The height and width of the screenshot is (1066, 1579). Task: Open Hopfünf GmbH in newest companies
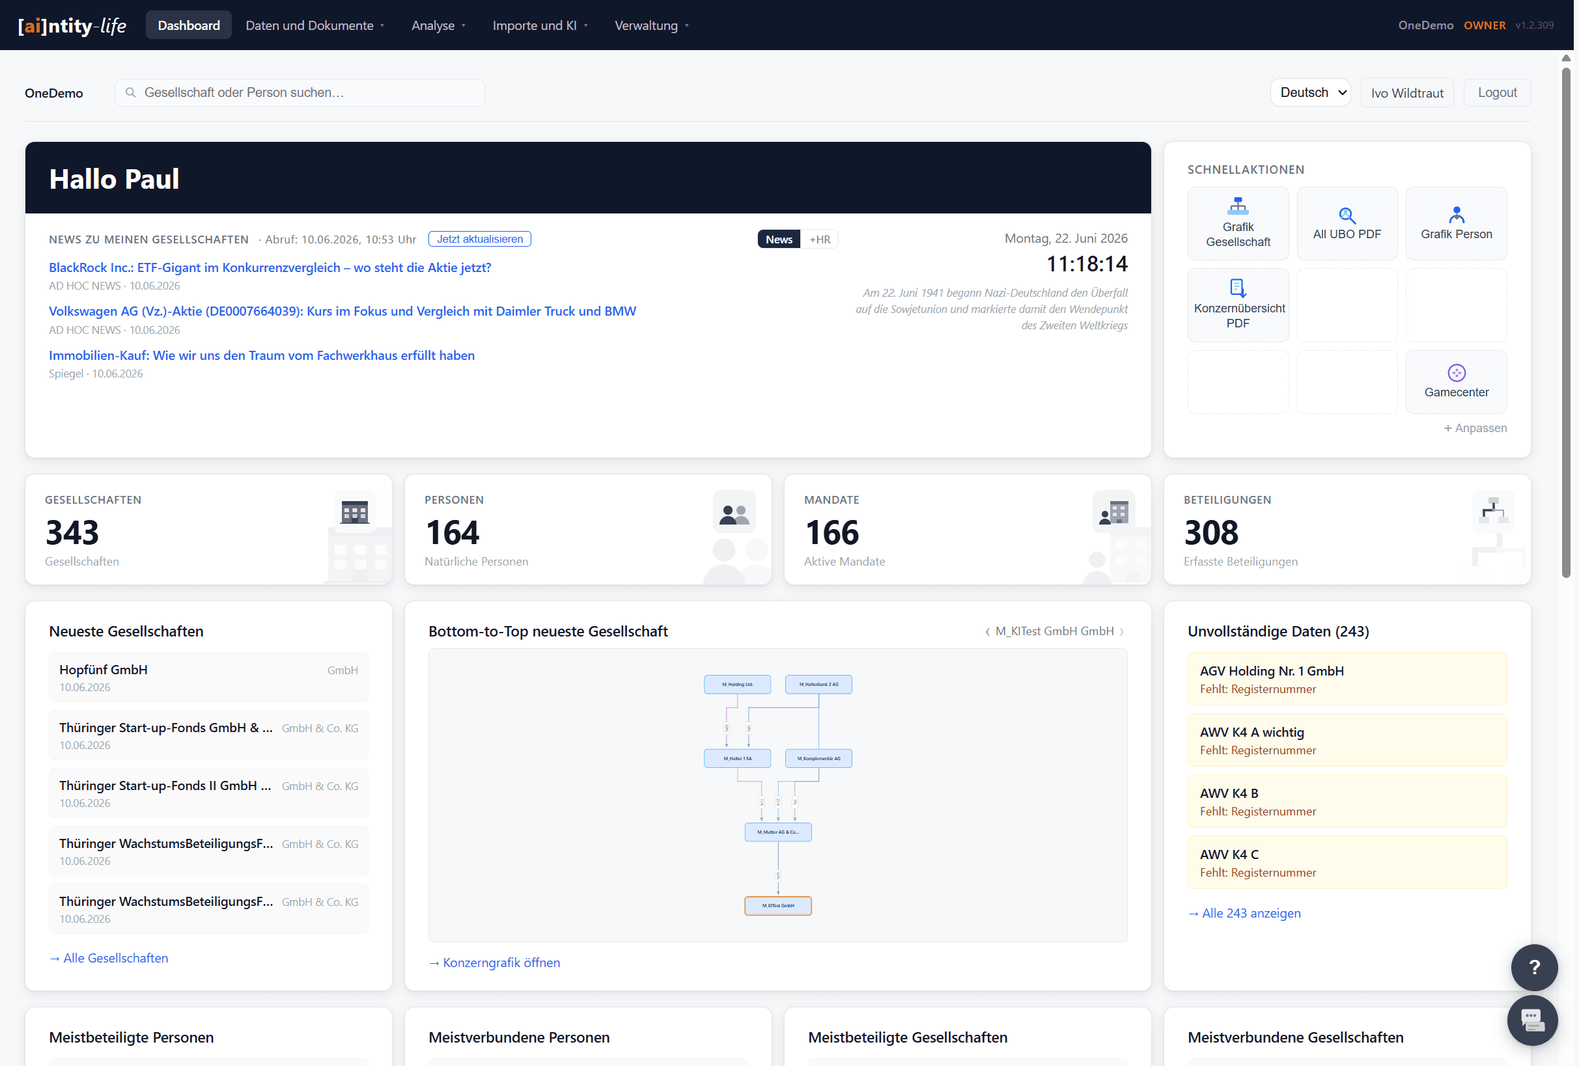point(208,677)
